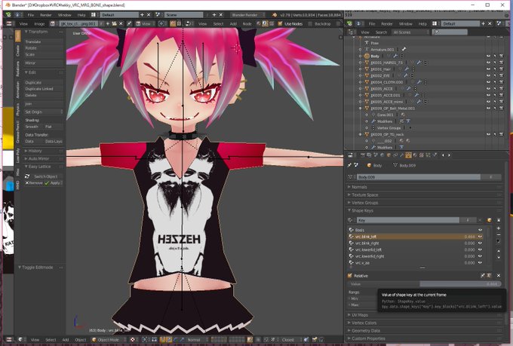Open the All Scenes outliner filter dropdown
This screenshot has height=346, width=513.
coord(410,32)
